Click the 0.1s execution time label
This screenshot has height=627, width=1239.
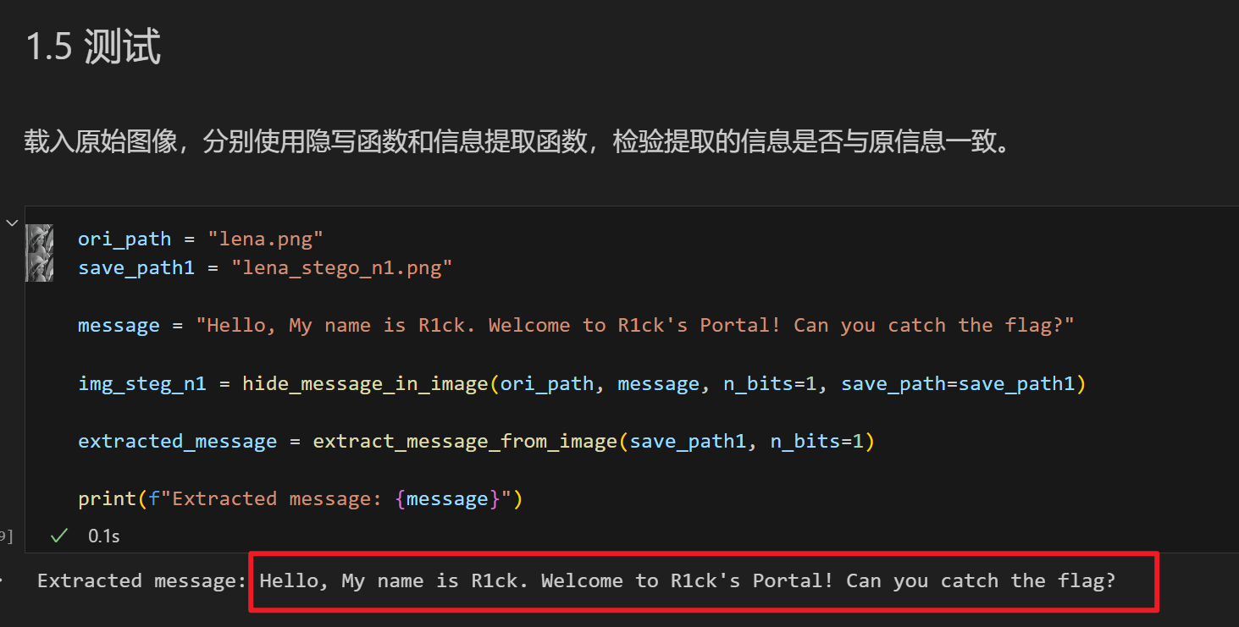[104, 536]
